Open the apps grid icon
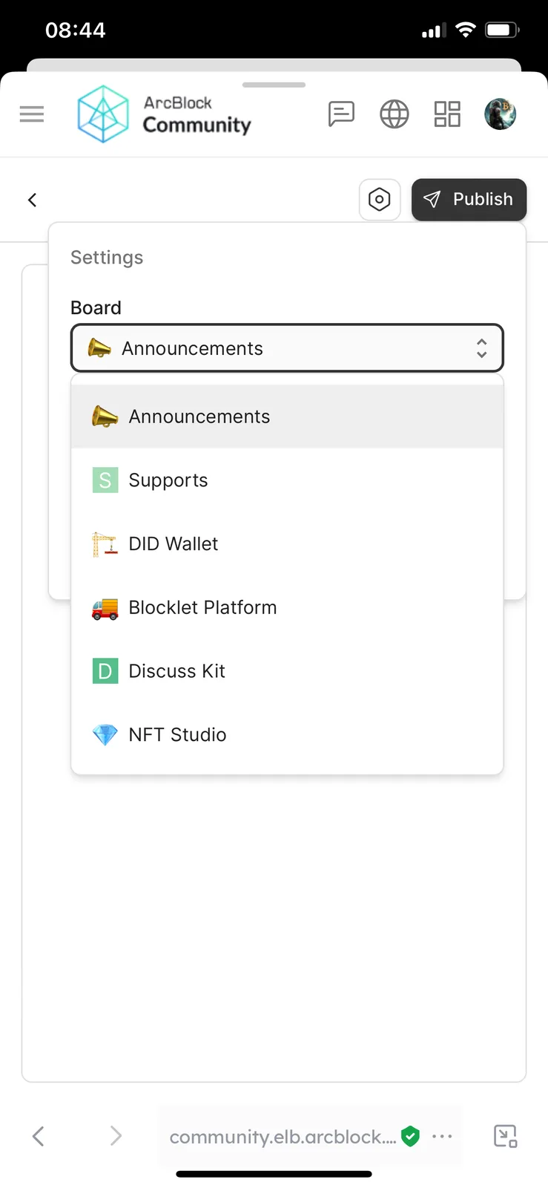Screen dimensions: 548x1188 (x=447, y=114)
